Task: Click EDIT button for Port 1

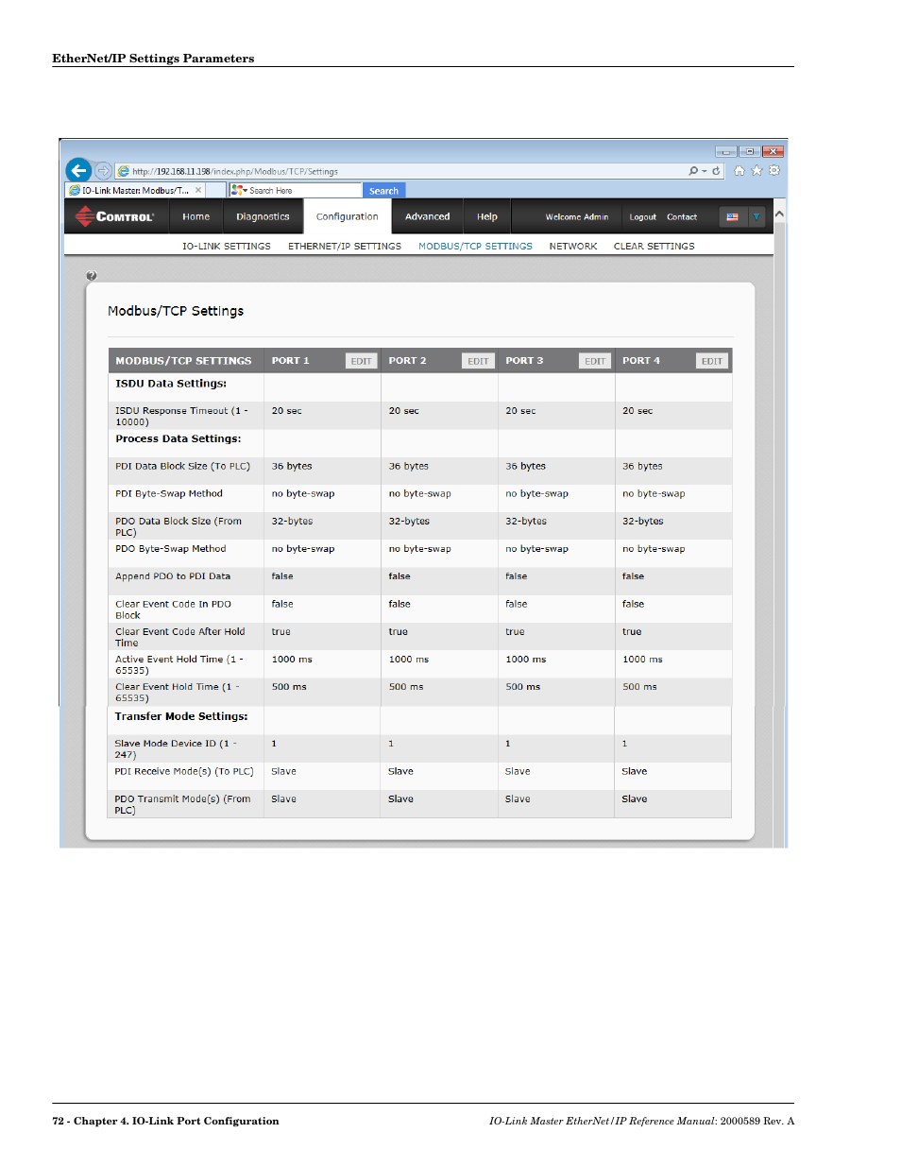Action: [361, 361]
